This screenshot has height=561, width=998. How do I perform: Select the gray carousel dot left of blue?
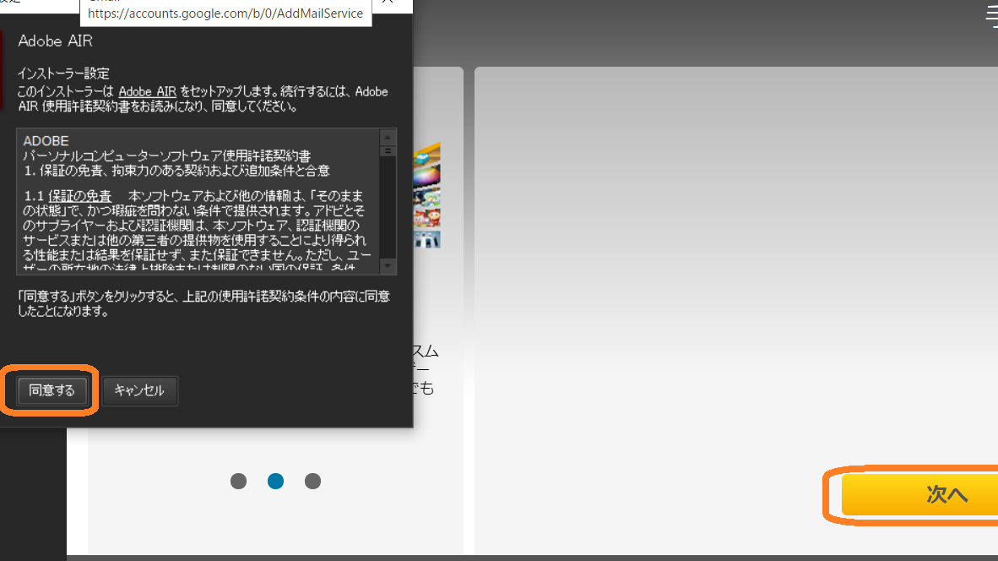[239, 482]
